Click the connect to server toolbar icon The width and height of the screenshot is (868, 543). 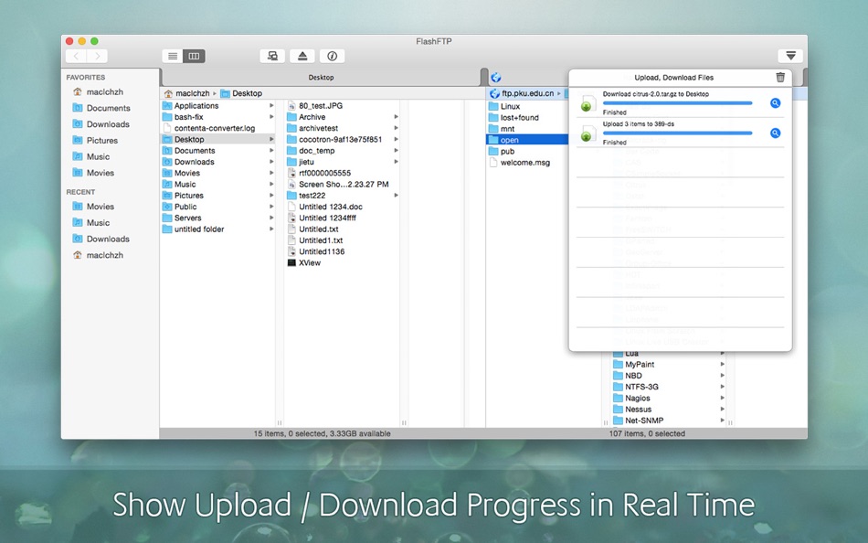pyautogui.click(x=272, y=56)
